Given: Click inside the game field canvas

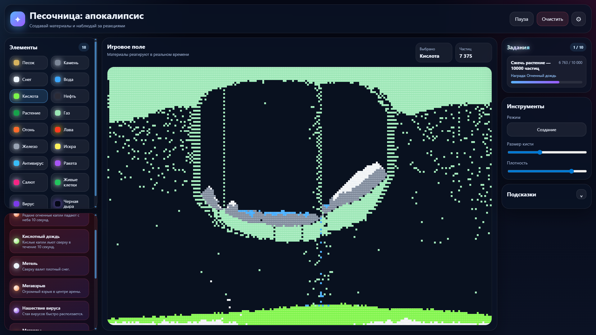Looking at the screenshot, I should click(x=300, y=196).
